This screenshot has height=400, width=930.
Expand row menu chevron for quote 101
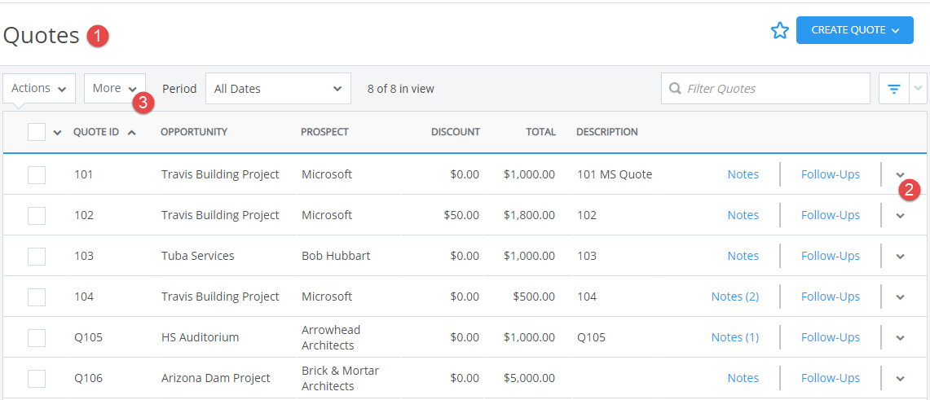tap(901, 175)
